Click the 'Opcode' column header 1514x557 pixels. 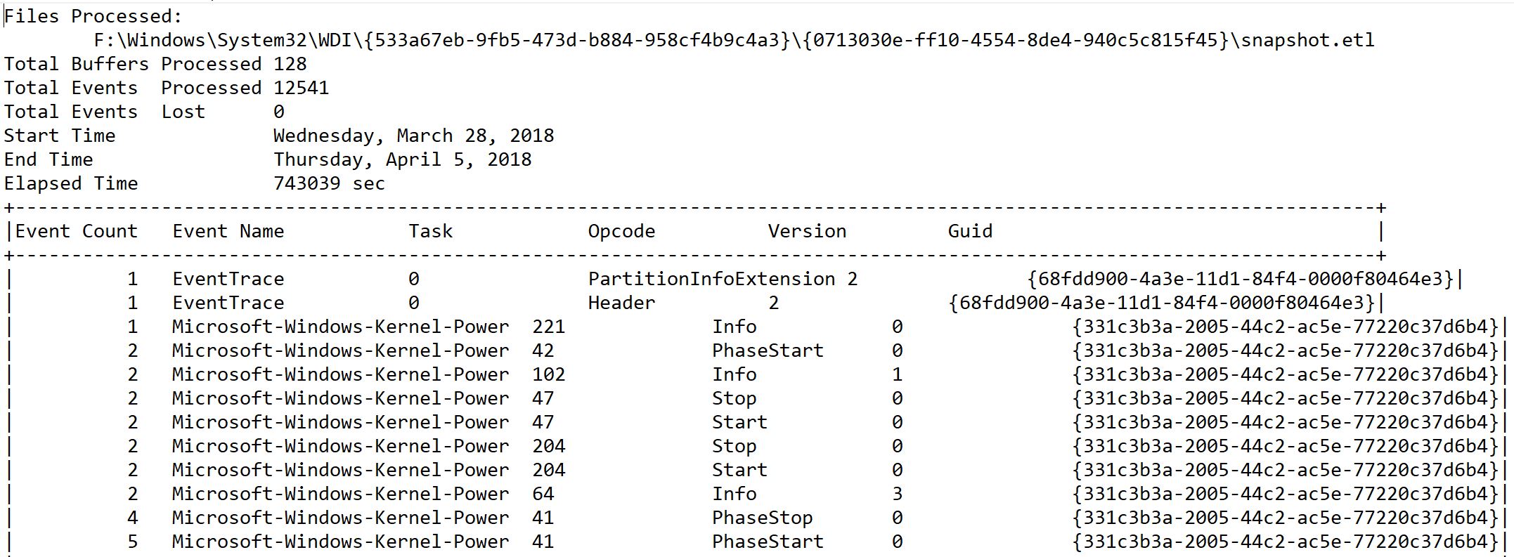[621, 231]
